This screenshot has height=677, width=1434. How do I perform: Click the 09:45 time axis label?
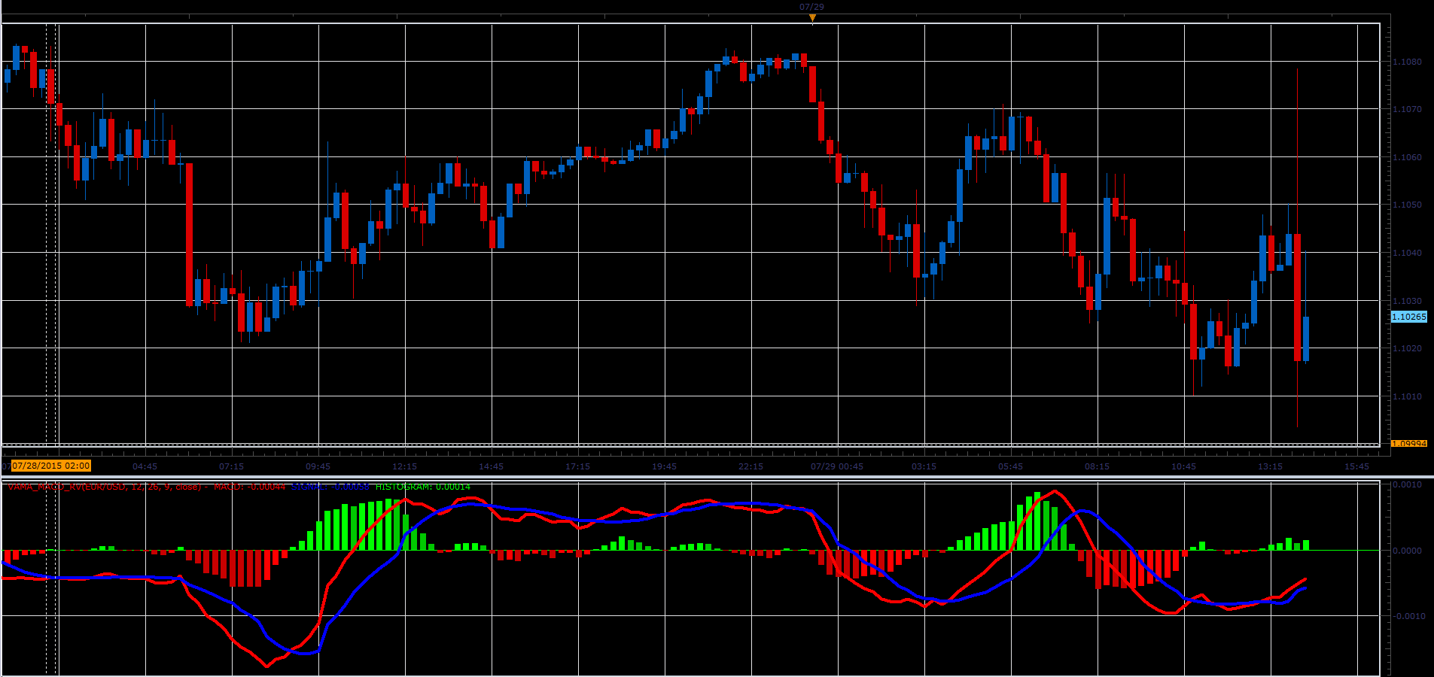coord(318,466)
